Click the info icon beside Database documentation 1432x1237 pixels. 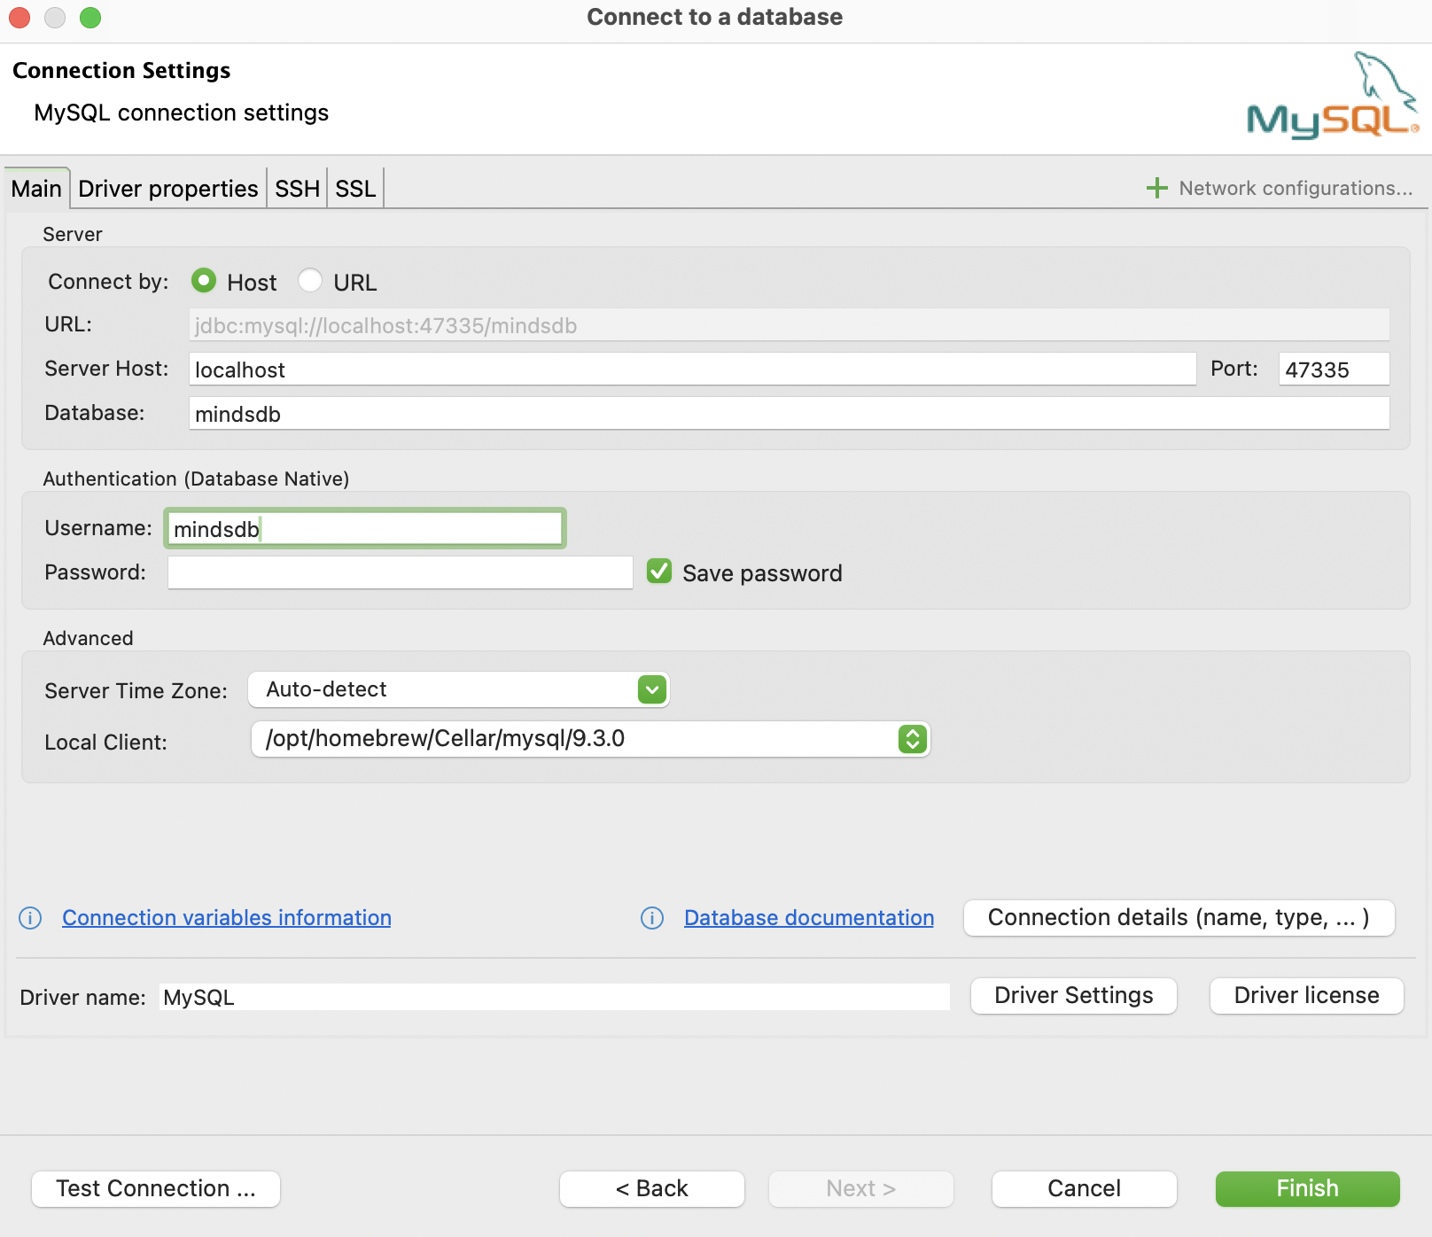(x=652, y=918)
